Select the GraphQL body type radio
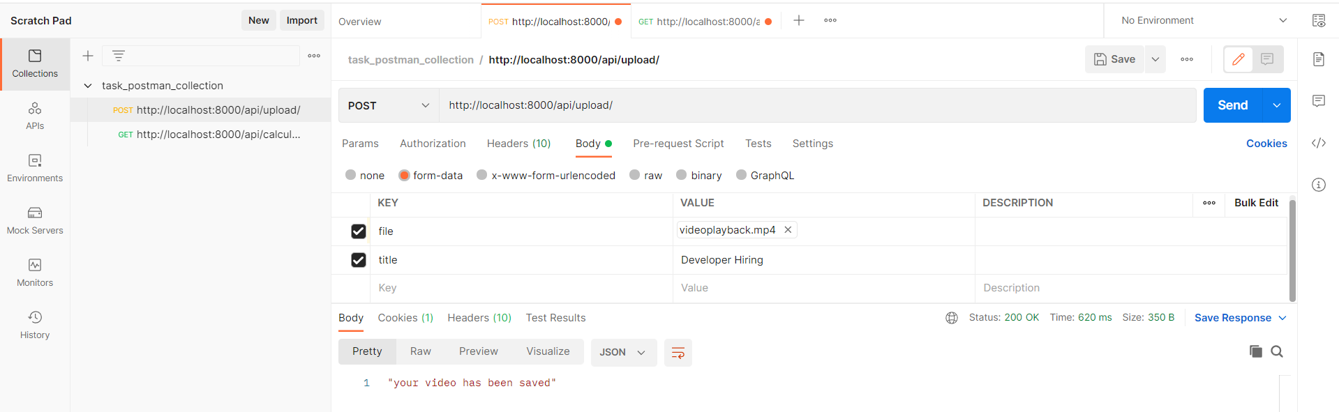Image resolution: width=1339 pixels, height=412 pixels. pos(741,175)
